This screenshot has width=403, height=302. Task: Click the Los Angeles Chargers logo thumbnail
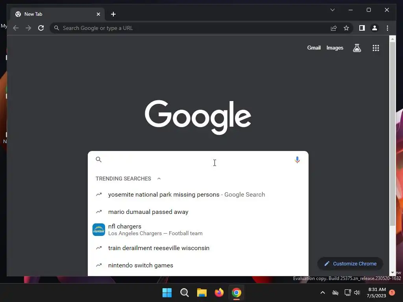click(x=99, y=230)
